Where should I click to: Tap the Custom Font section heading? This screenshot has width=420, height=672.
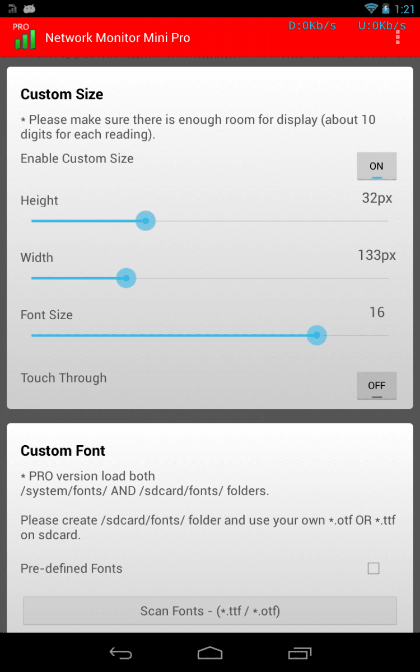(63, 451)
